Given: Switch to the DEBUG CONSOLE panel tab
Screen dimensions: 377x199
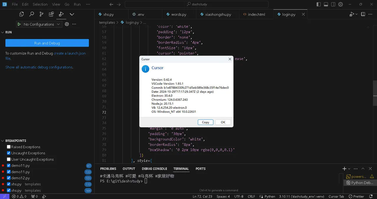Looking at the screenshot, I should [x=154, y=169].
